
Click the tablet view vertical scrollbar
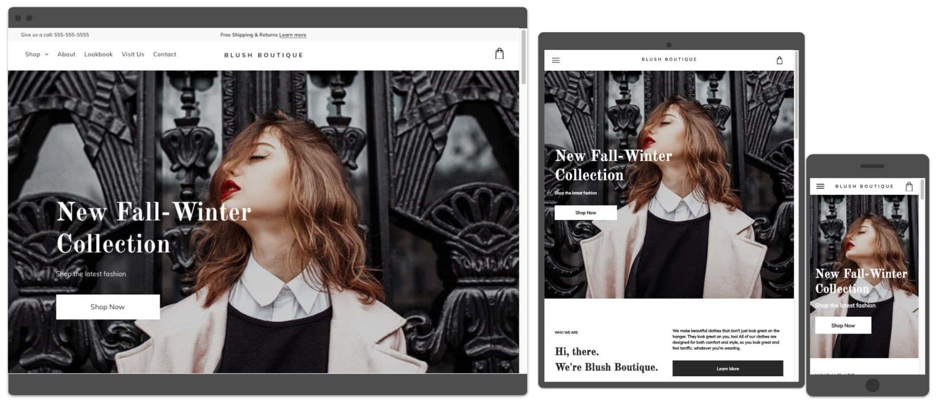(x=797, y=95)
